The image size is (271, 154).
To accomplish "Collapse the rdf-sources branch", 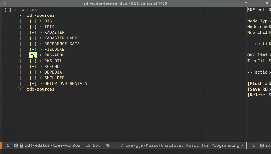I will click(x=20, y=15).
